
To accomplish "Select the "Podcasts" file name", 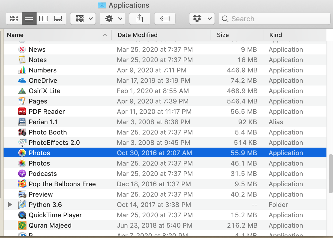I will click(x=43, y=174).
